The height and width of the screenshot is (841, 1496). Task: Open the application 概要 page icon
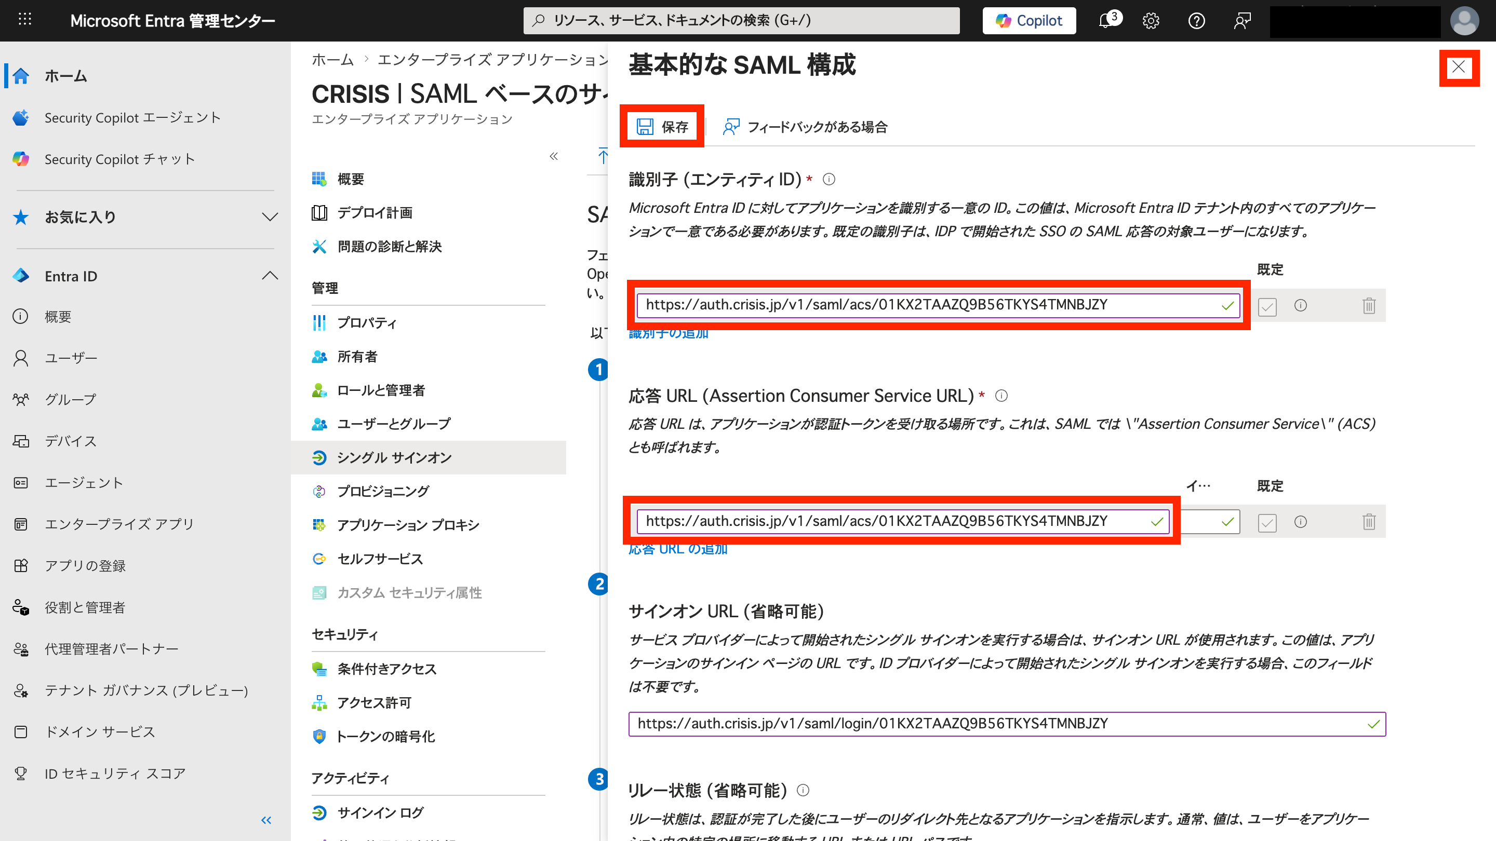coord(319,179)
